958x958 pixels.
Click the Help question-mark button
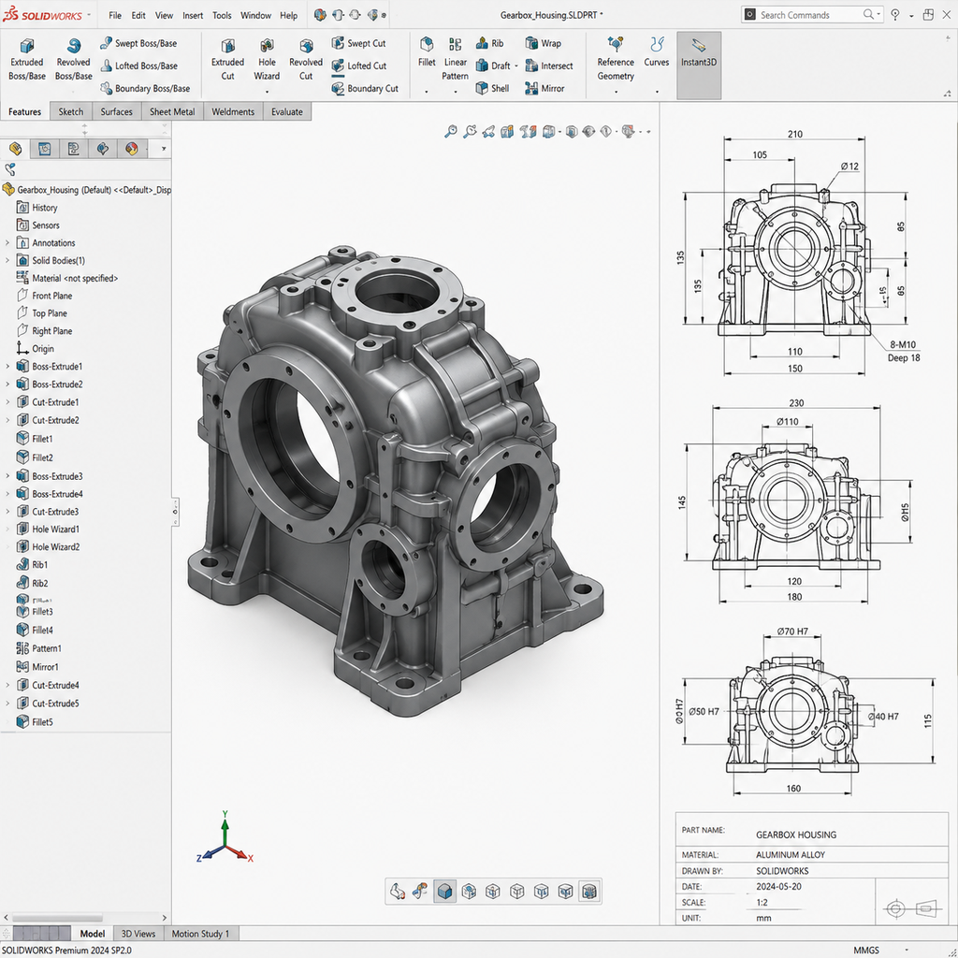click(x=895, y=15)
